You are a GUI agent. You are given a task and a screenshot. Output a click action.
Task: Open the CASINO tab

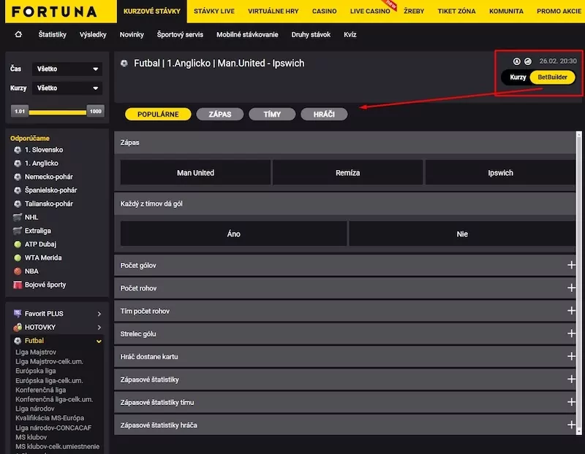click(324, 11)
